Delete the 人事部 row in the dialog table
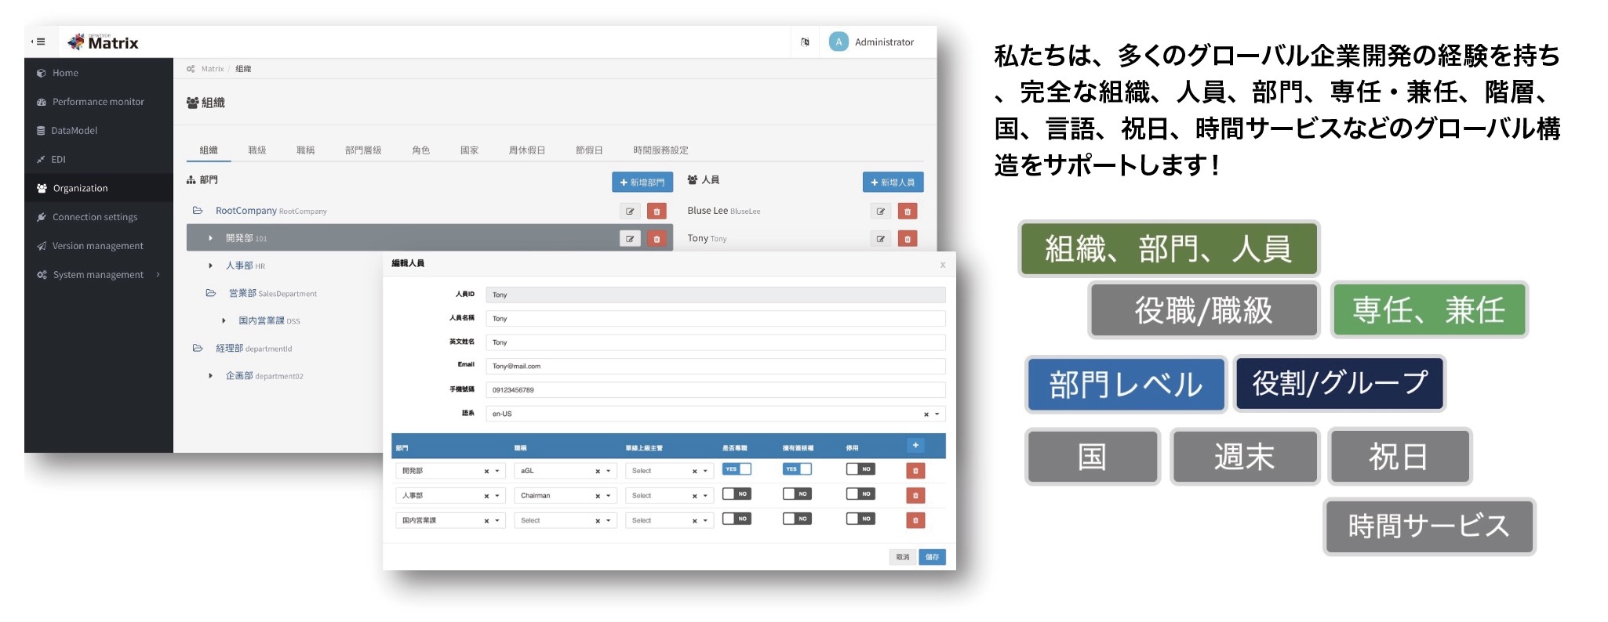Screen dimensions: 1608x622 (x=915, y=496)
